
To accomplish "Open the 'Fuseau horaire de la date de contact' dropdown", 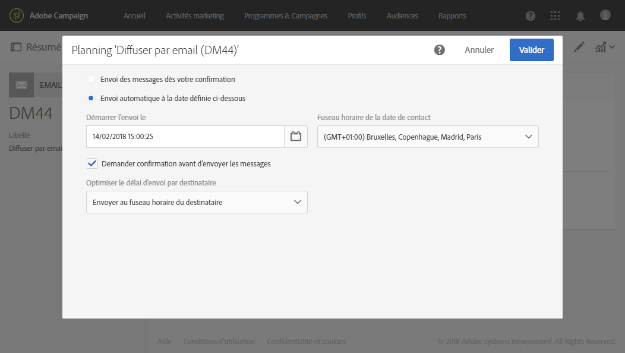I will pos(428,137).
